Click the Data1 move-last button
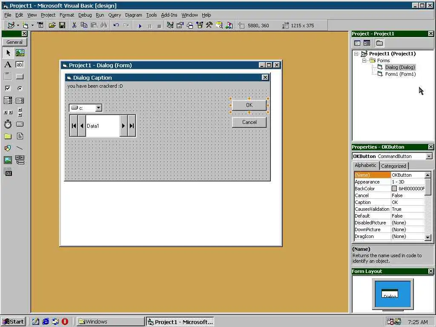Viewport: 436px width, 327px height. coord(132,126)
